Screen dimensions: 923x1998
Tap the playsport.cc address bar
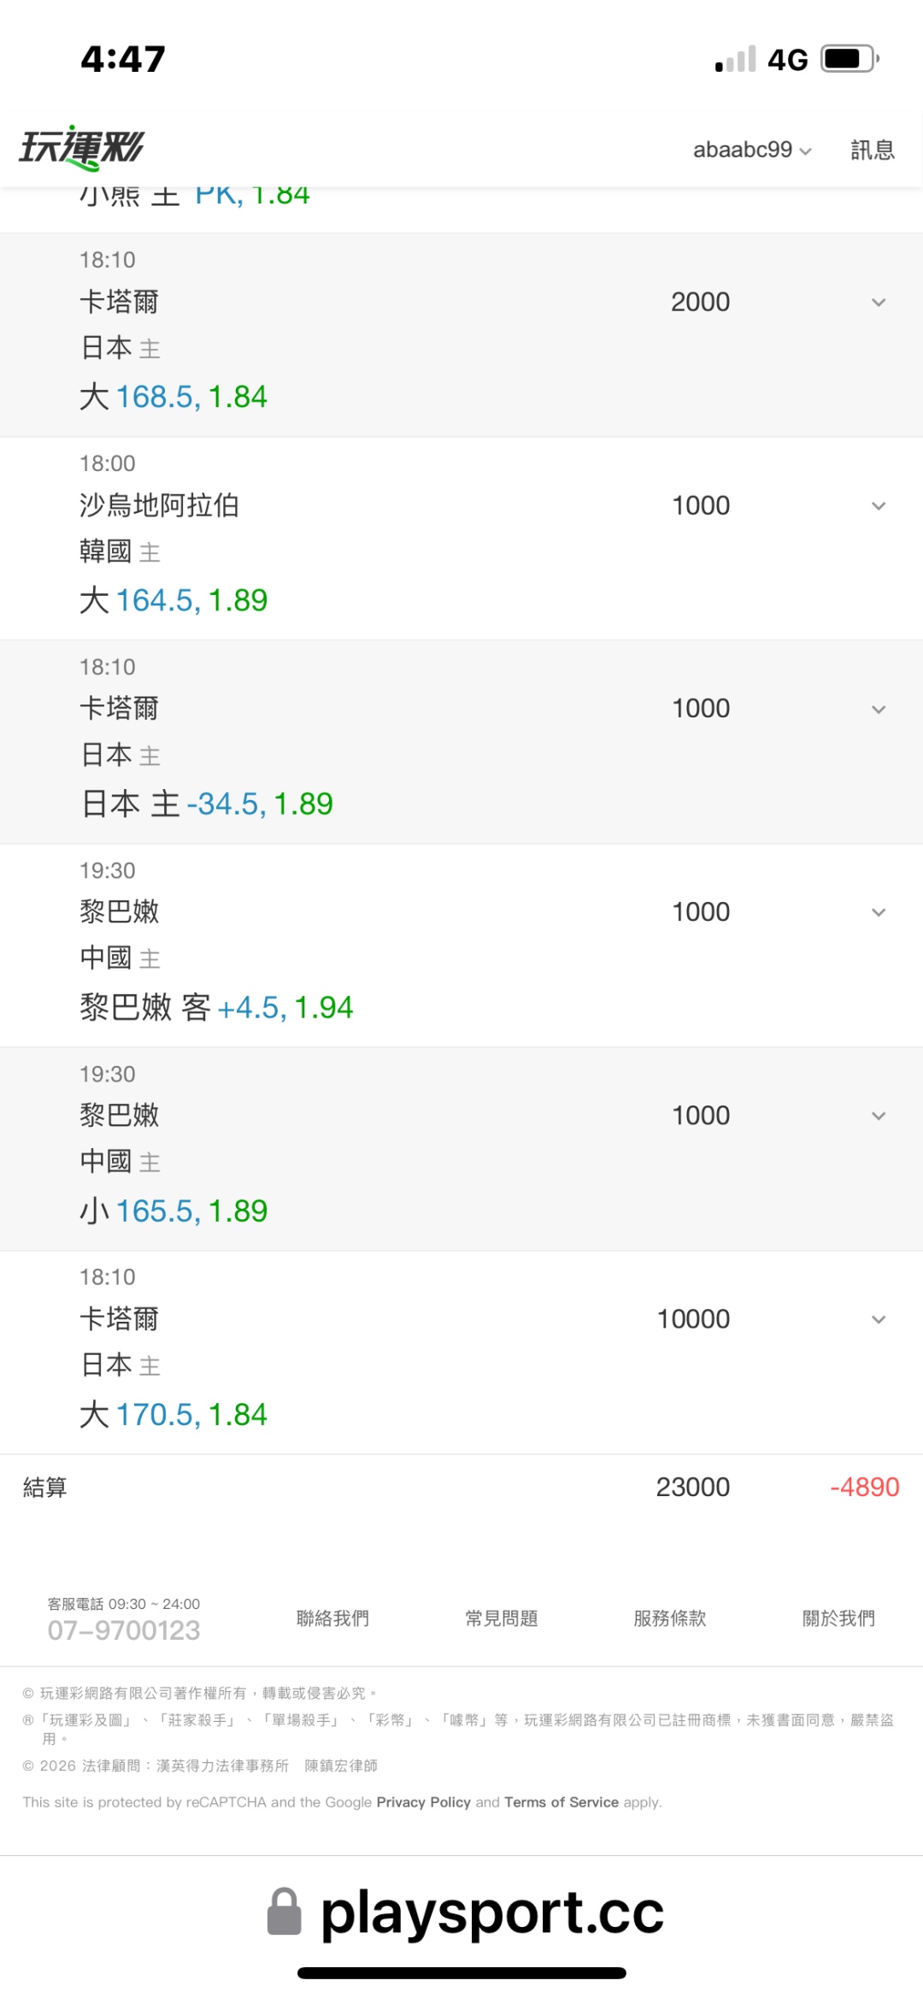coord(466,1912)
